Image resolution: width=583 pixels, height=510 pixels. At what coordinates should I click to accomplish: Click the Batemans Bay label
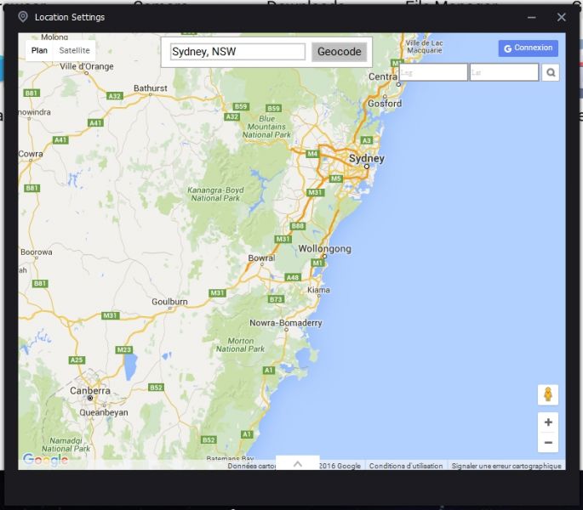[x=230, y=458]
